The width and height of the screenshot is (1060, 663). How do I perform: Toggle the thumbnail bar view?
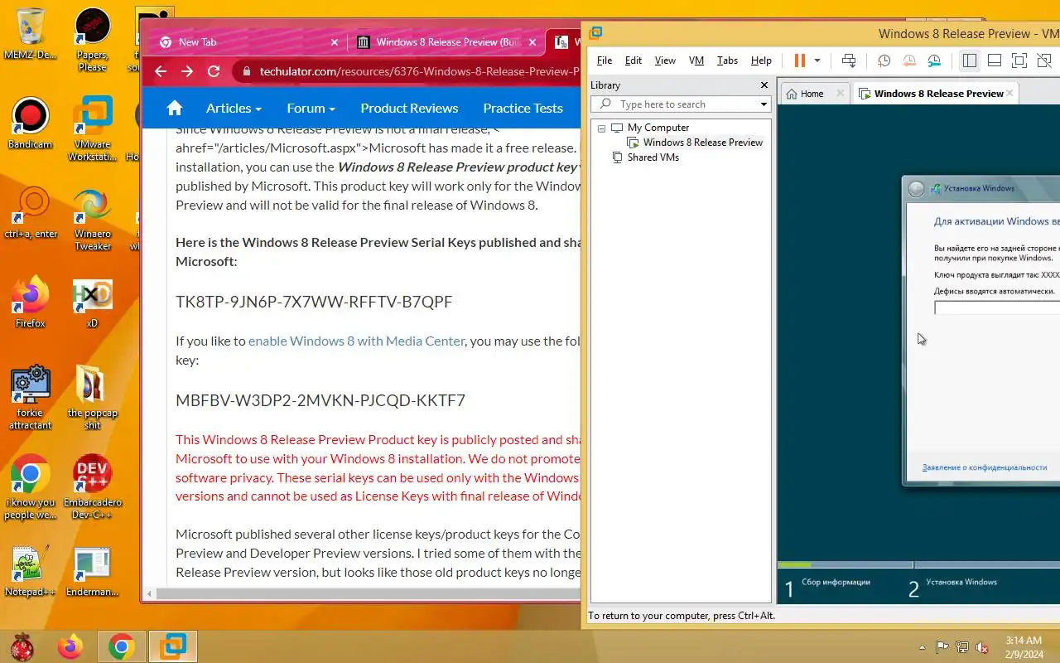tap(995, 60)
